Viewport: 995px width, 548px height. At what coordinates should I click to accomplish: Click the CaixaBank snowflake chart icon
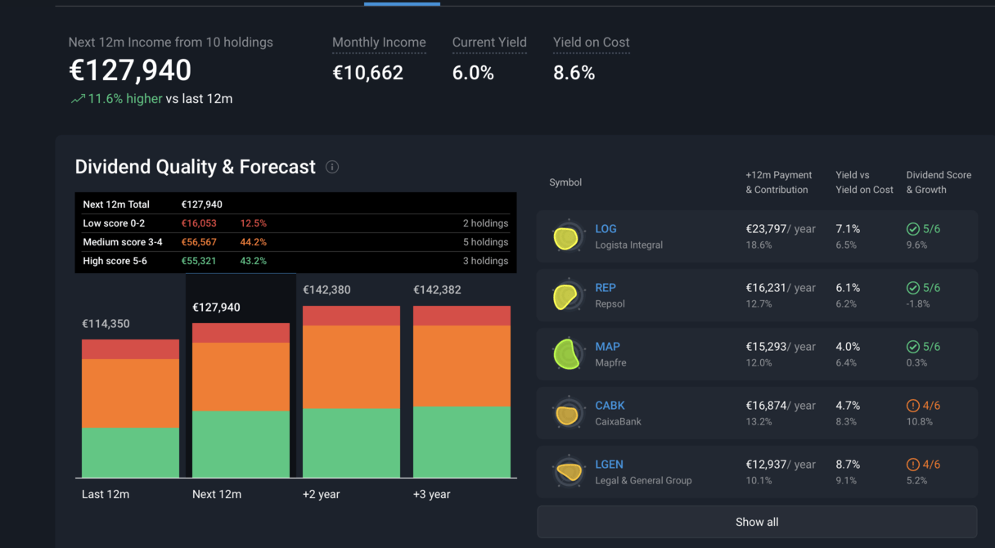click(x=566, y=414)
